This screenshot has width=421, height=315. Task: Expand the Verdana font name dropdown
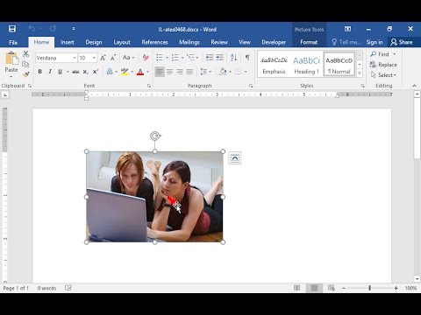point(75,58)
